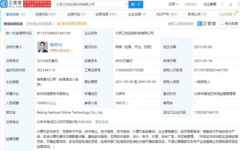Select the 知识产权 tab
This screenshot has height=151, width=240.
tap(167, 14)
